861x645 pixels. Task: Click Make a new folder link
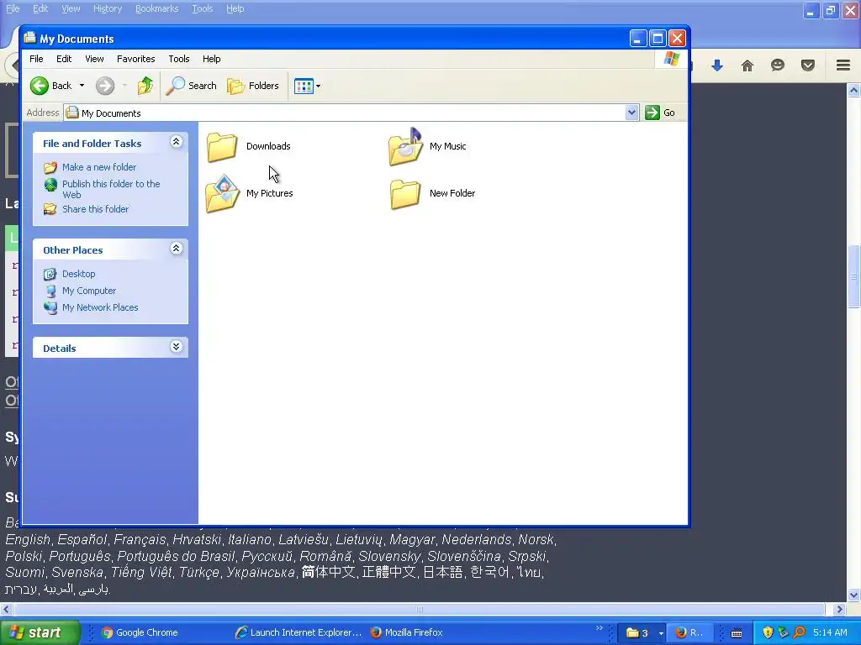point(99,167)
